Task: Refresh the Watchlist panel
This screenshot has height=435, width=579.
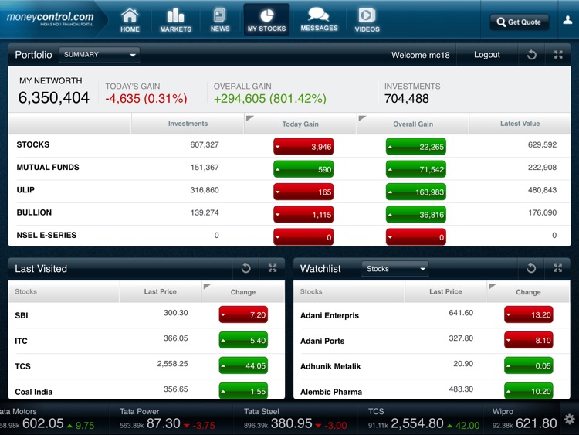Action: pos(531,268)
